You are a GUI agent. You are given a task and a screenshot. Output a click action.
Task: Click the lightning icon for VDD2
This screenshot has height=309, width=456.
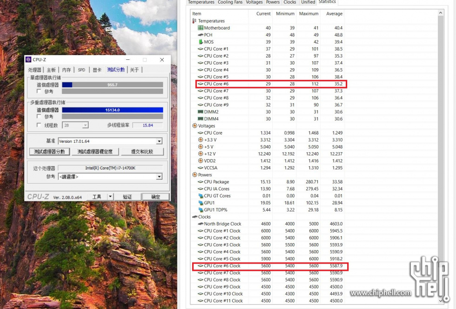click(201, 161)
